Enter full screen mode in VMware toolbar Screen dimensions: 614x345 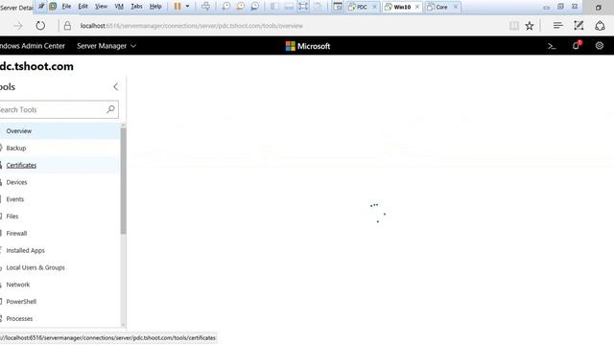pos(303,7)
